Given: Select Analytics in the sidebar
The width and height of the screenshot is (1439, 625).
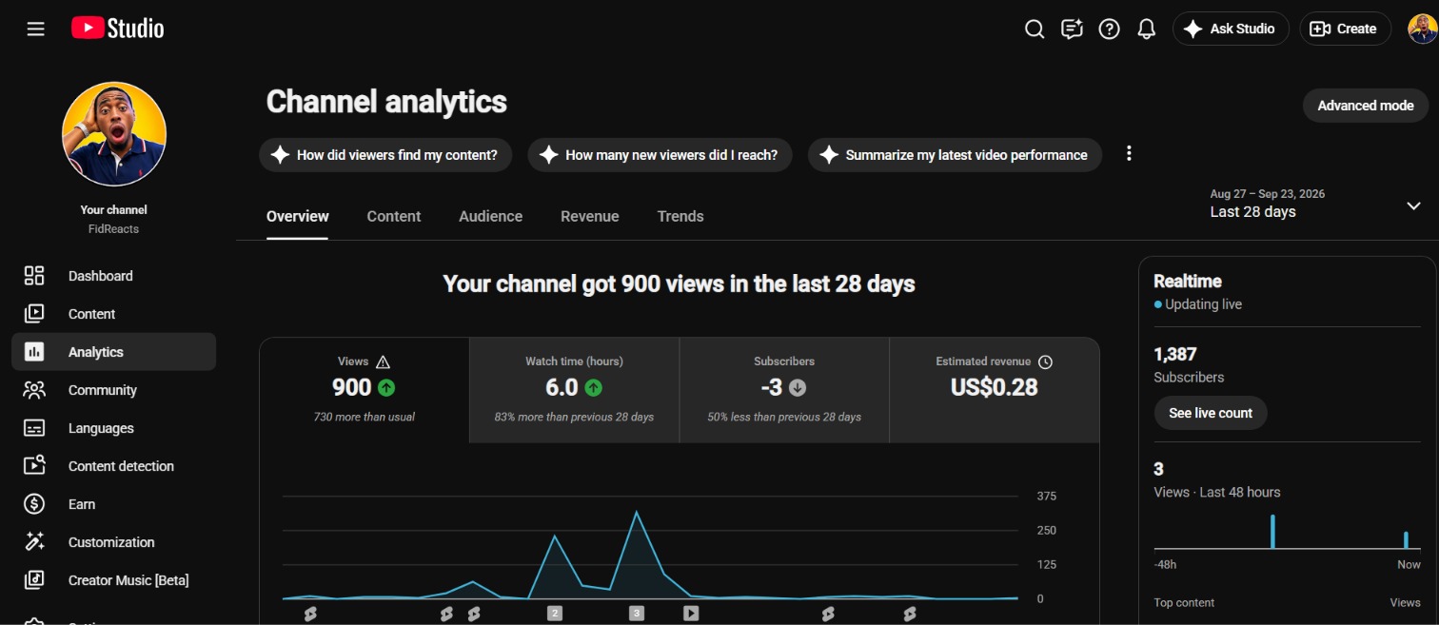Looking at the screenshot, I should pyautogui.click(x=114, y=352).
